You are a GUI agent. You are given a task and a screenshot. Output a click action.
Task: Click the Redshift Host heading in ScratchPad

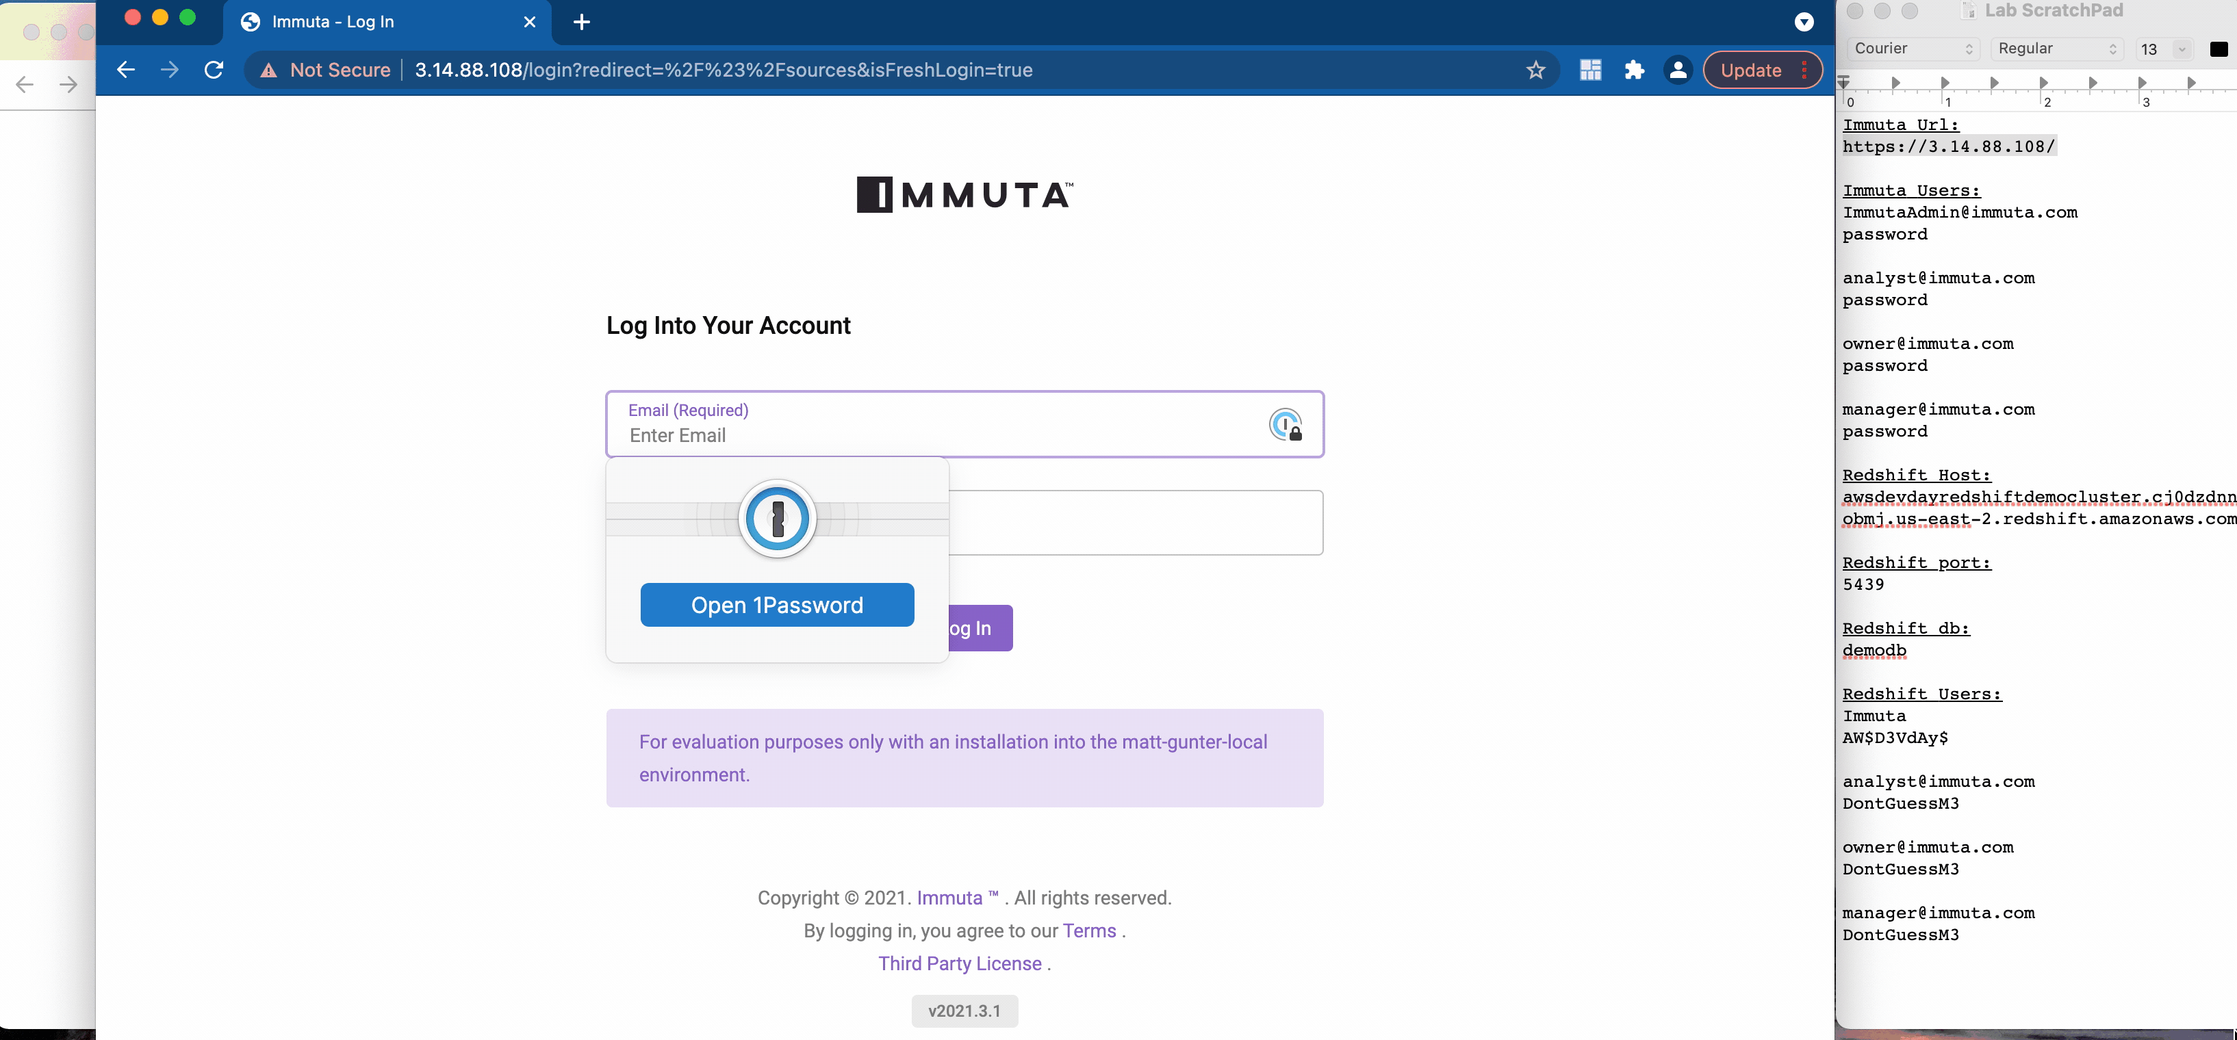[1917, 475]
